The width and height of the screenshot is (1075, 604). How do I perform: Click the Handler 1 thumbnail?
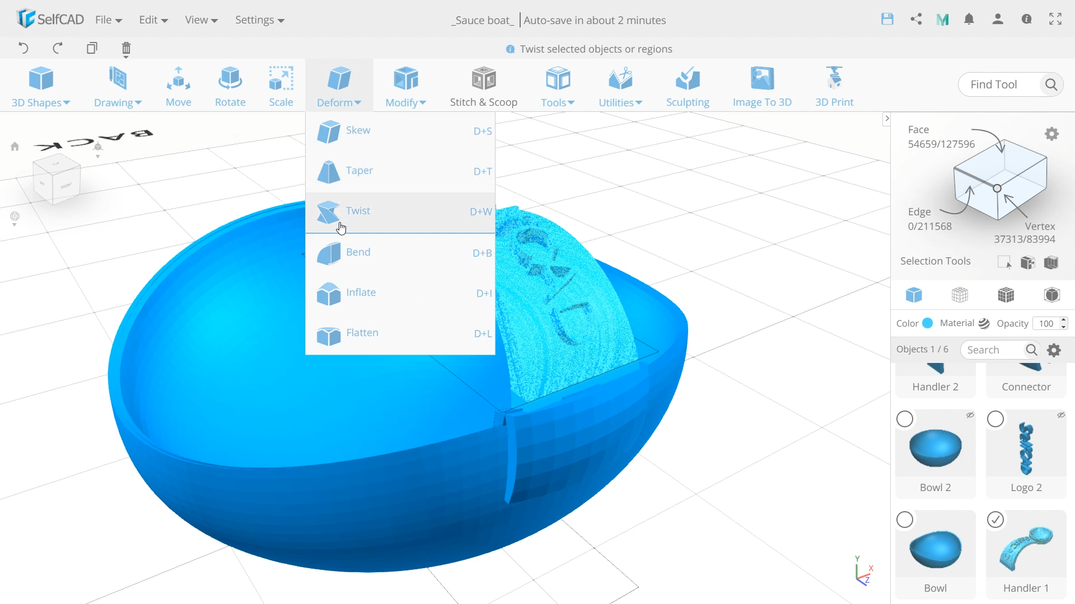[1026, 549]
